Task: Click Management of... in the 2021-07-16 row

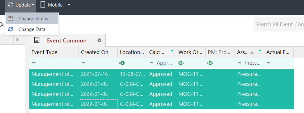Action: [54, 74]
